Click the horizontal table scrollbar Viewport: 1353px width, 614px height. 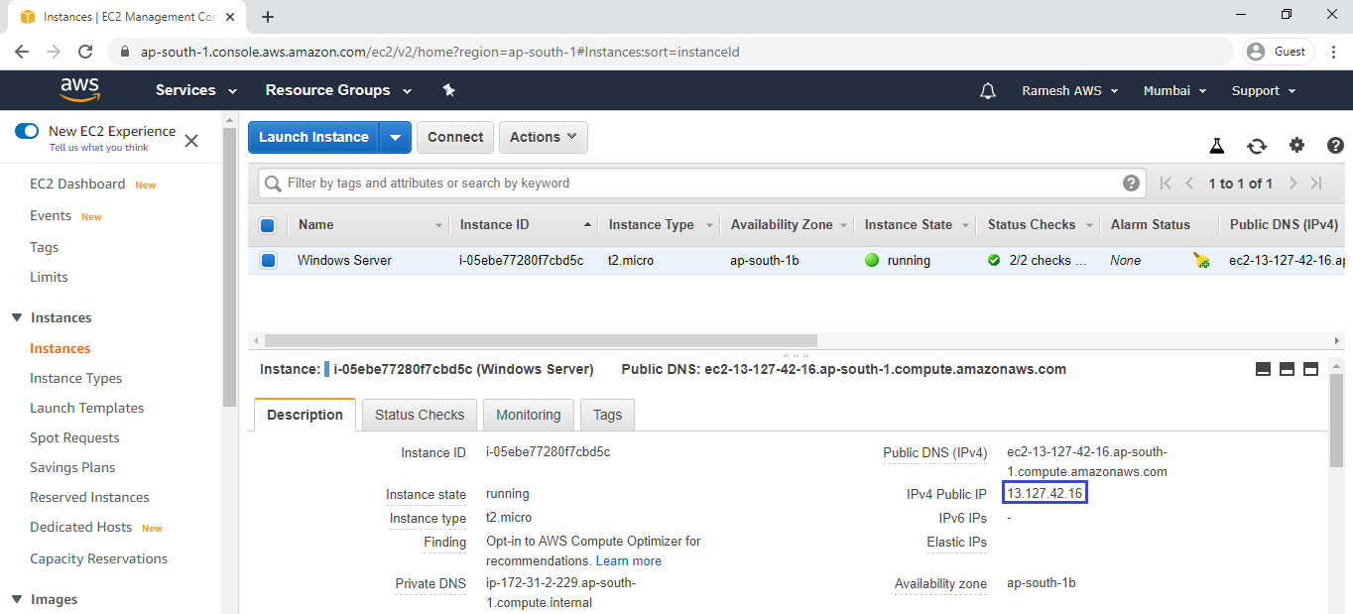pos(541,340)
